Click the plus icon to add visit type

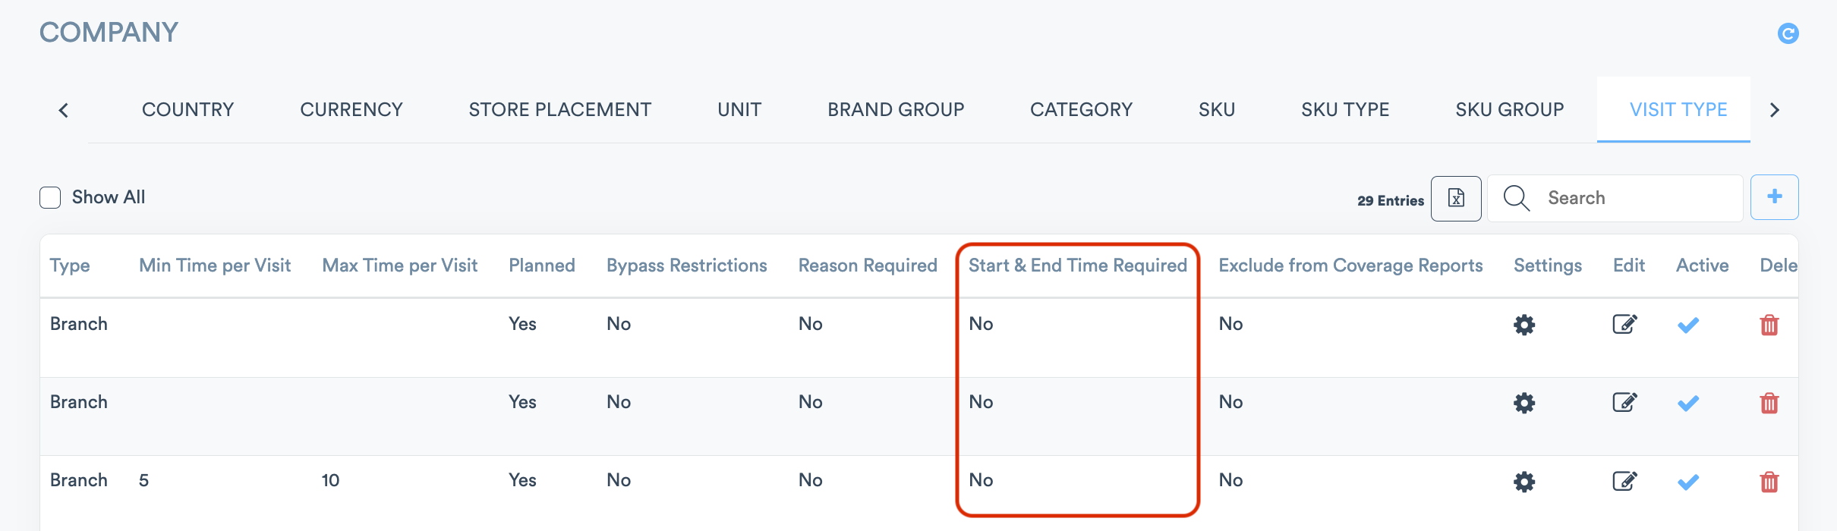pyautogui.click(x=1774, y=197)
